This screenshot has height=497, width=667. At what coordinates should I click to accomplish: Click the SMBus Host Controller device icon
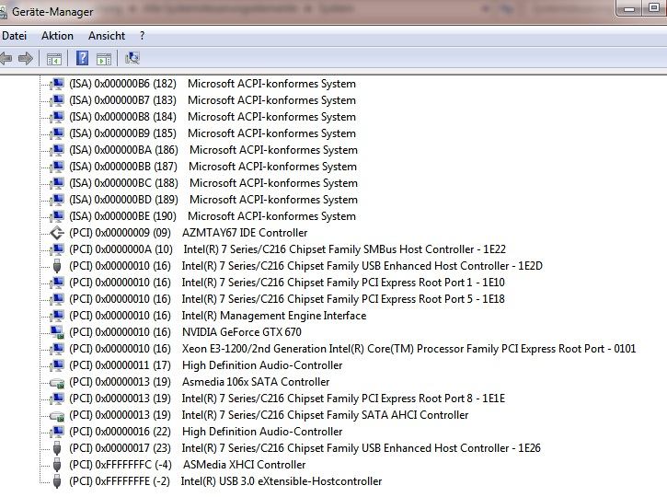coord(56,249)
